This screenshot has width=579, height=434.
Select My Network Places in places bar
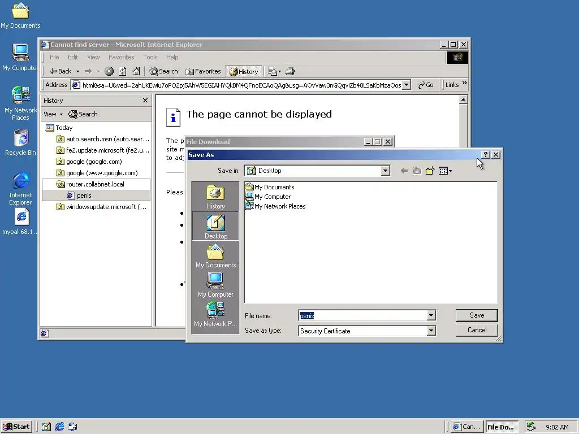click(215, 314)
